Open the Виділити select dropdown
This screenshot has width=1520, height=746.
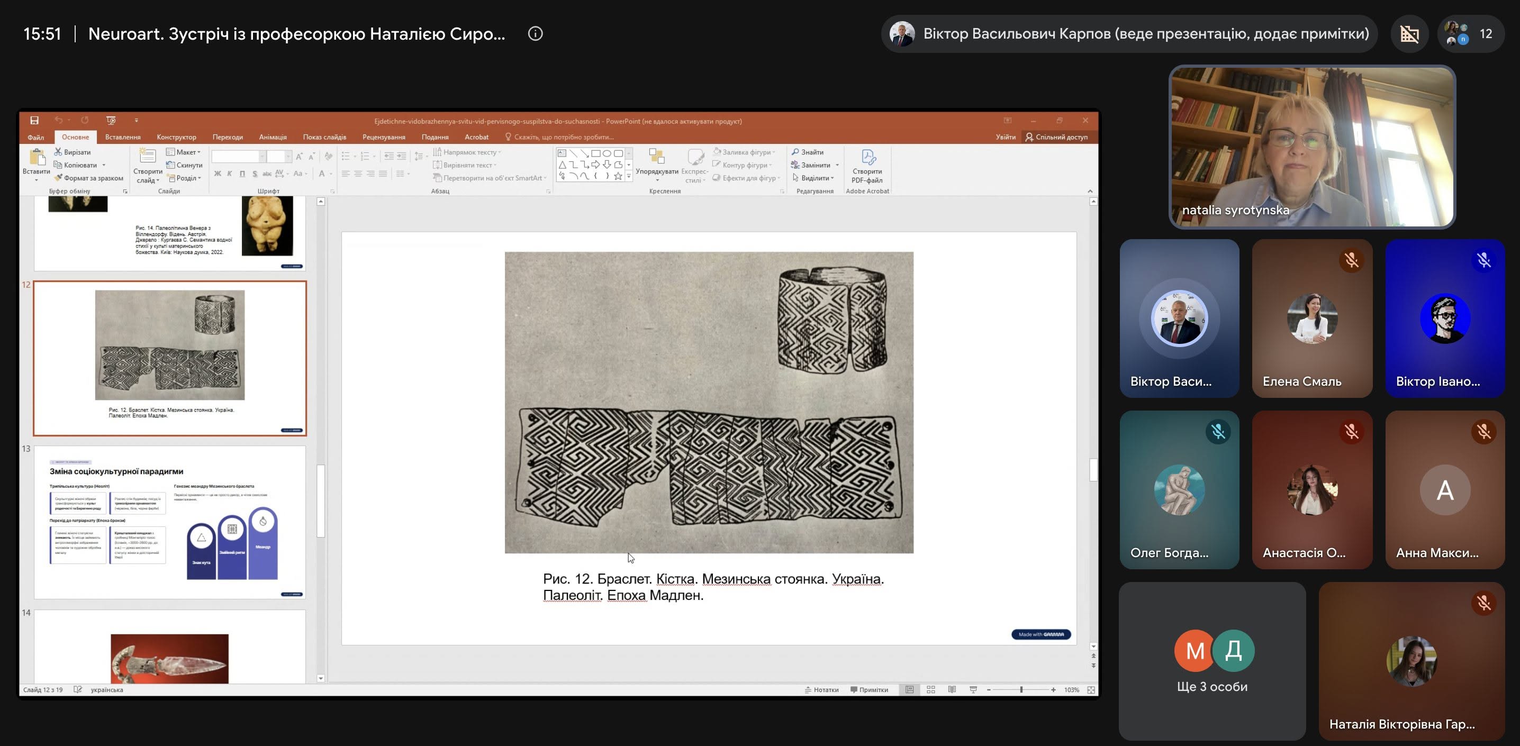(813, 178)
